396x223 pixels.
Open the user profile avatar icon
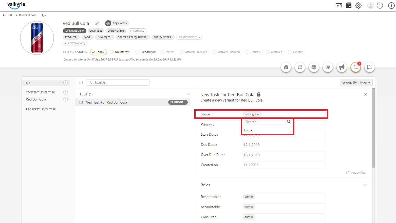click(370, 5)
